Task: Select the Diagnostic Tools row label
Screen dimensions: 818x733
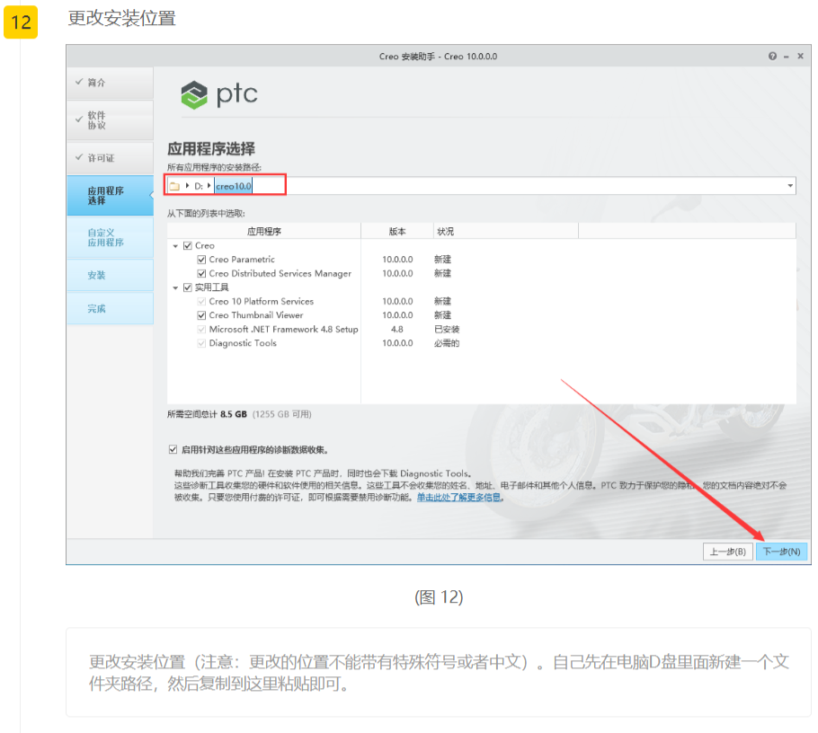Action: pyautogui.click(x=243, y=343)
